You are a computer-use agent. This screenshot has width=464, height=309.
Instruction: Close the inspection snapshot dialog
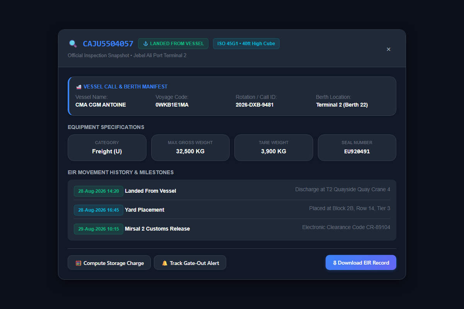point(389,49)
